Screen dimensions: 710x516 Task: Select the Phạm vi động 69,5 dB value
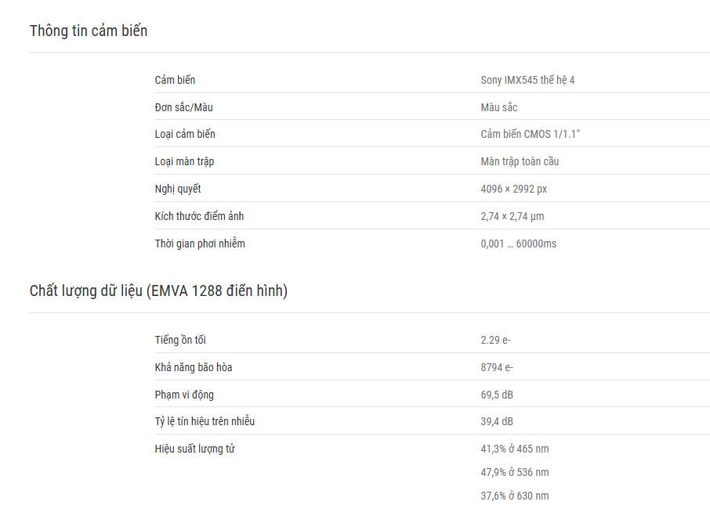497,395
